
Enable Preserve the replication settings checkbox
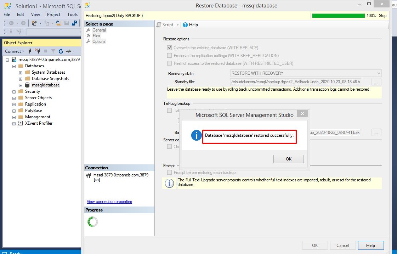[170, 56]
